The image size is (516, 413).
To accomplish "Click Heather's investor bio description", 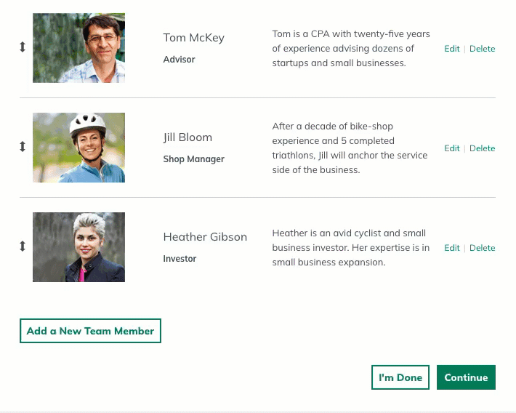I will pyautogui.click(x=351, y=248).
